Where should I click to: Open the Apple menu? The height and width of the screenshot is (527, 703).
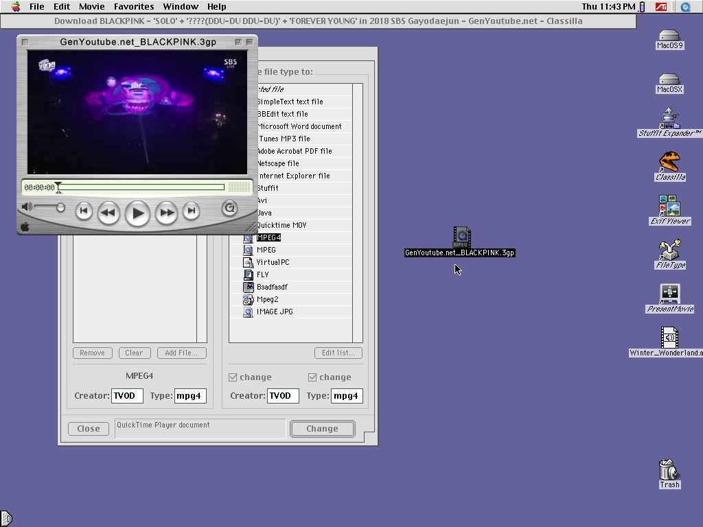[x=15, y=7]
